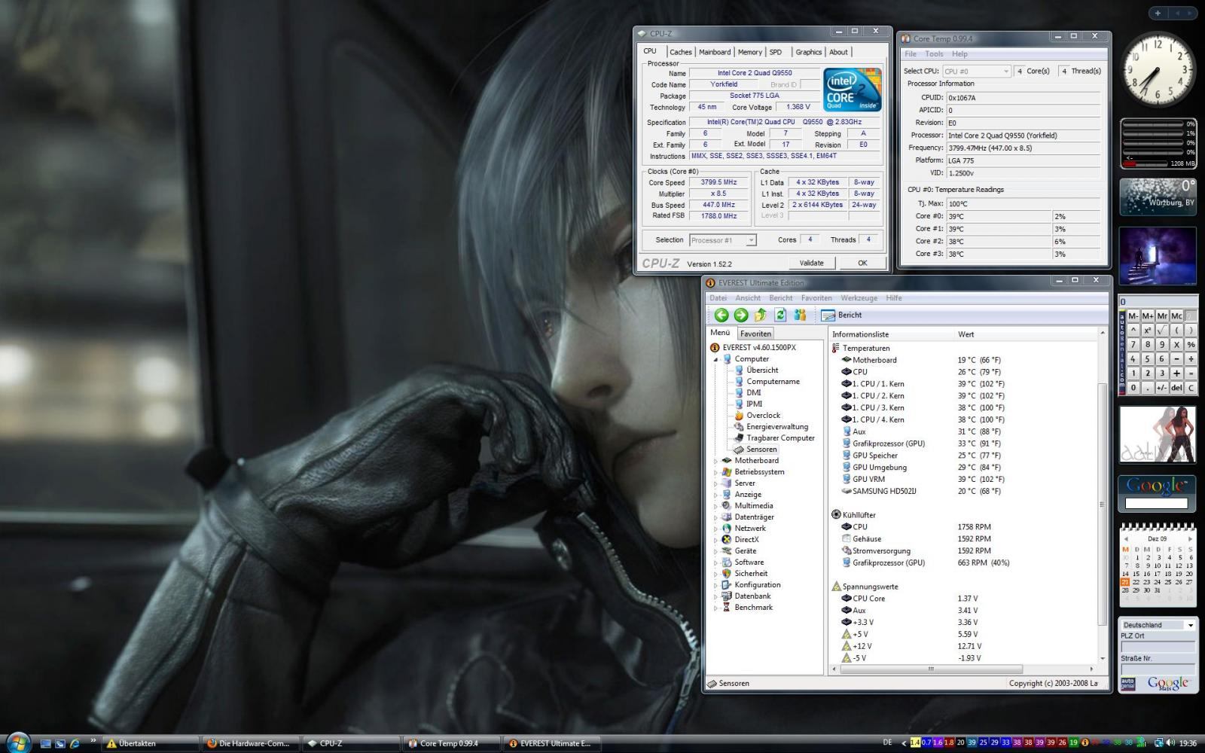Open the Graphics tab in CPU-Z
This screenshot has height=753, width=1205.
808,52
